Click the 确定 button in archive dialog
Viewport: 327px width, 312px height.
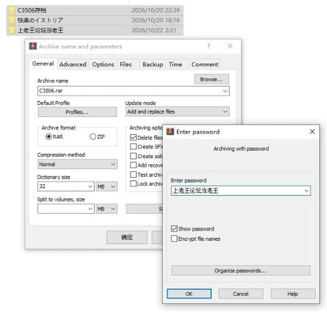pyautogui.click(x=127, y=237)
